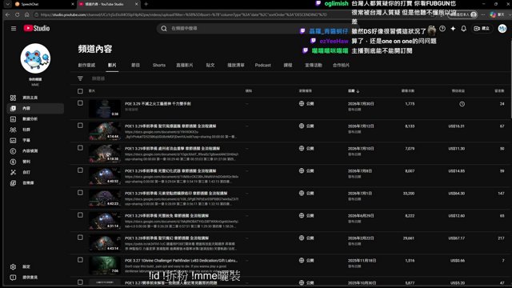Viewport: 512px width, 288px height.
Task: Switch to the Shorts tab
Action: (159, 66)
